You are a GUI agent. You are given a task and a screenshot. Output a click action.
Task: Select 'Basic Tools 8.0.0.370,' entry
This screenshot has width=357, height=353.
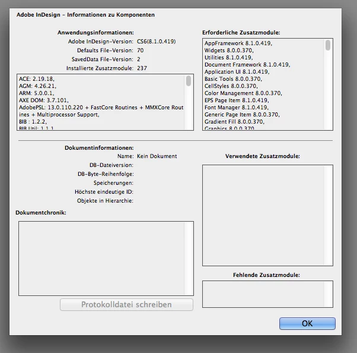(233, 78)
